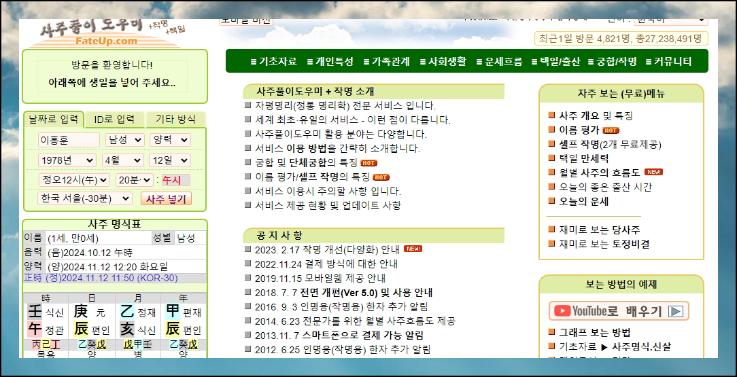This screenshot has height=377, width=737.
Task: Open 기초자료 ▶ 사주명식.신살 link
Action: pos(615,347)
